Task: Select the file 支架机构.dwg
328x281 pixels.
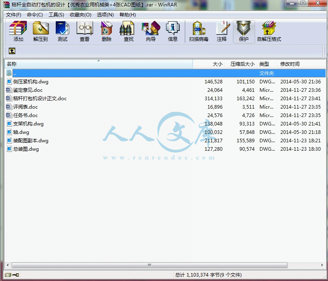Action: click(28, 124)
